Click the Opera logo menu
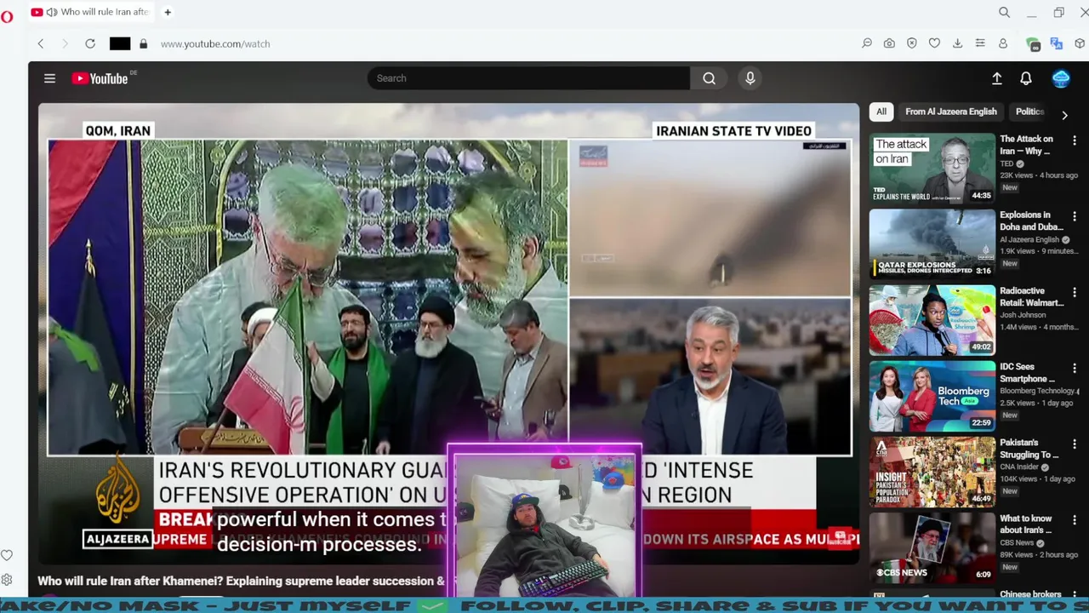The height and width of the screenshot is (613, 1089). coord(7,16)
